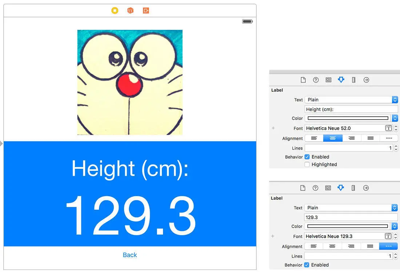The image size is (400, 272).
Task: Set left alignment in upper Label panel
Action: pyautogui.click(x=314, y=138)
